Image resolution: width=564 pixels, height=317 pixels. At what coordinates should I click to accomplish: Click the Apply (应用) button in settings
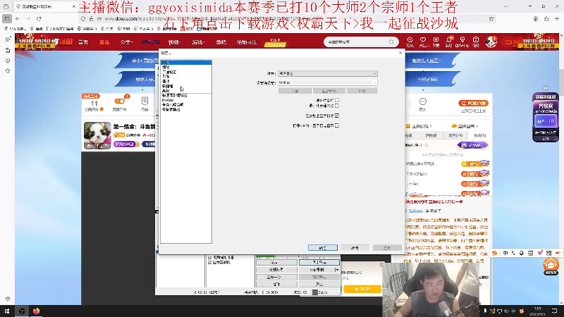(387, 248)
